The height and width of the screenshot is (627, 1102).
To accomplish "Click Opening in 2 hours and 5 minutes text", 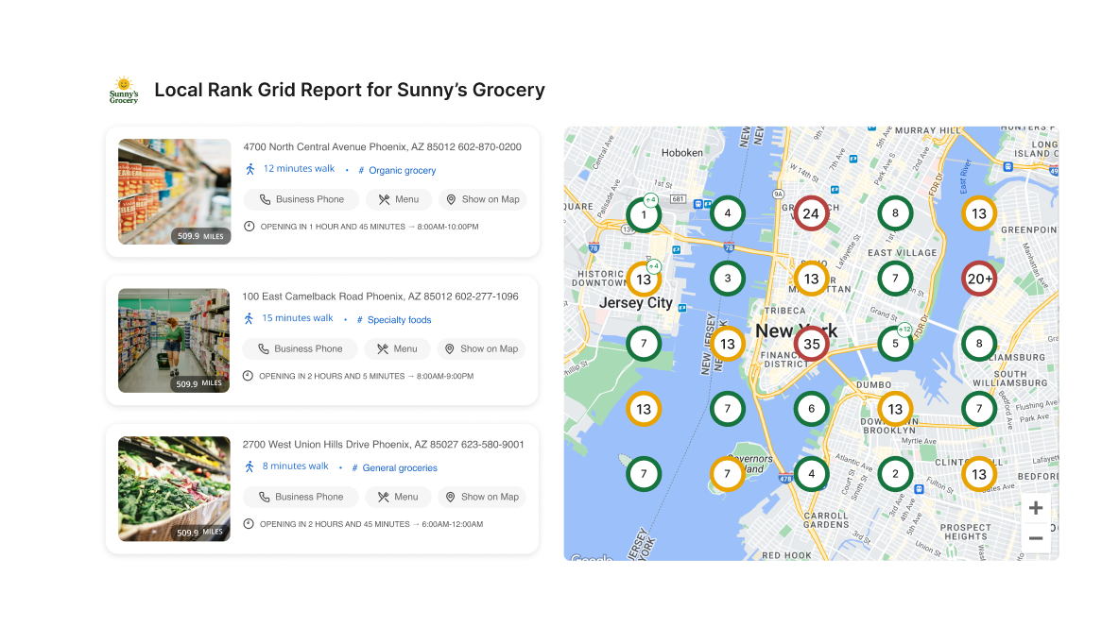I will click(366, 377).
